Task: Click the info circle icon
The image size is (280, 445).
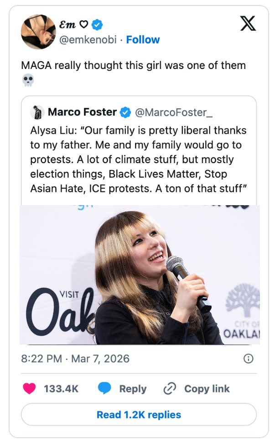Action: pyautogui.click(x=249, y=359)
